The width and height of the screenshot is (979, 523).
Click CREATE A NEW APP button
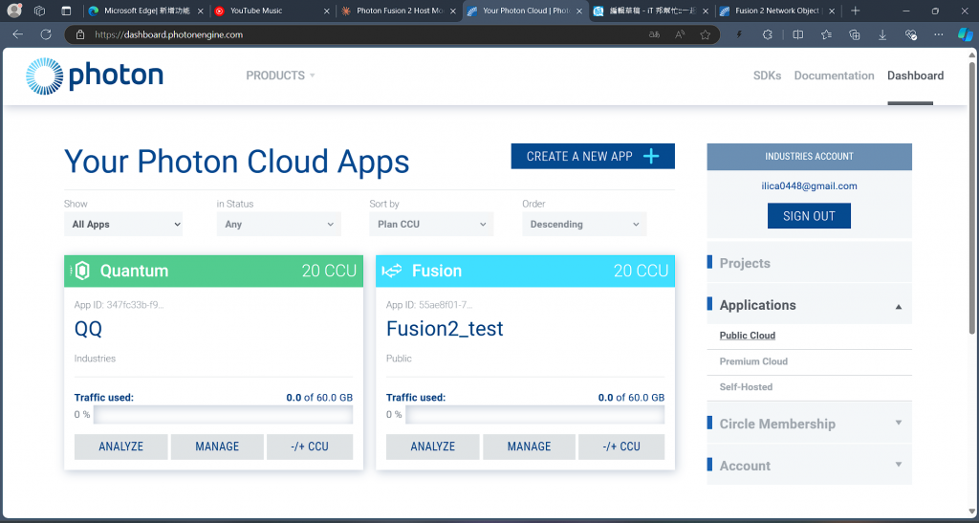(x=593, y=156)
